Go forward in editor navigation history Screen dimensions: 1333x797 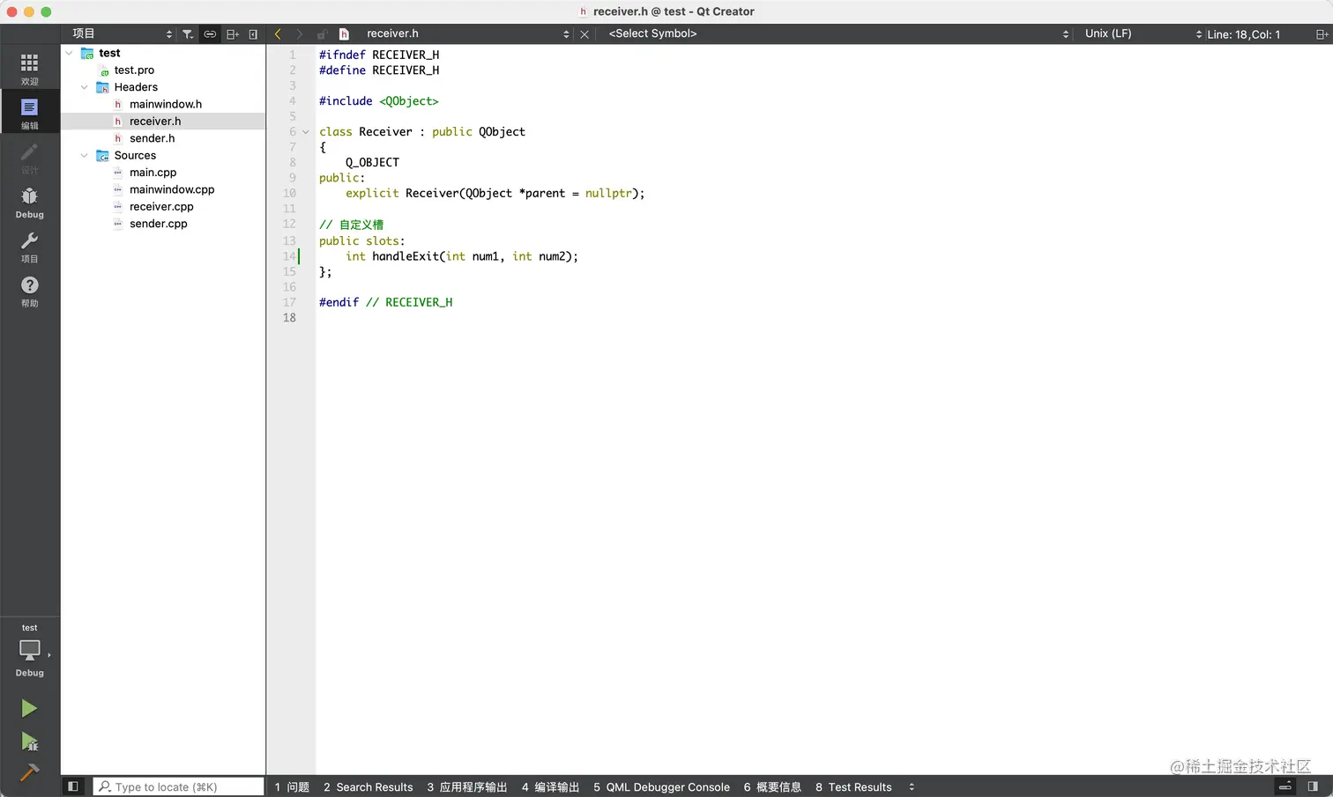coord(300,34)
